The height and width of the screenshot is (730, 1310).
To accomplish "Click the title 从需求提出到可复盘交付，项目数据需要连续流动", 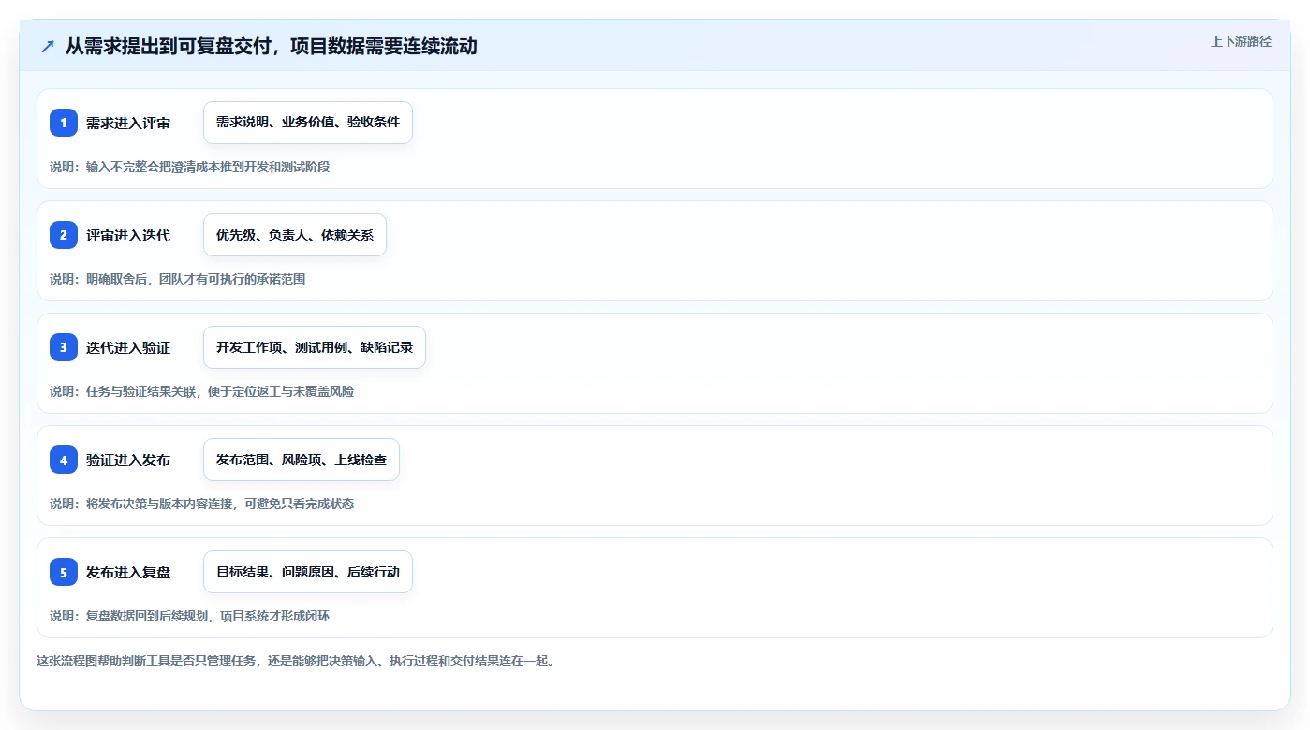I will [x=272, y=46].
